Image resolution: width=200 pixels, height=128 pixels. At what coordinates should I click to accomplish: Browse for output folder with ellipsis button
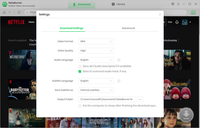point(140,99)
